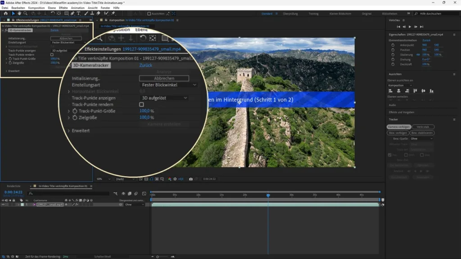Select the Rectangle shape tool
The width and height of the screenshot is (461, 259).
click(67, 13)
